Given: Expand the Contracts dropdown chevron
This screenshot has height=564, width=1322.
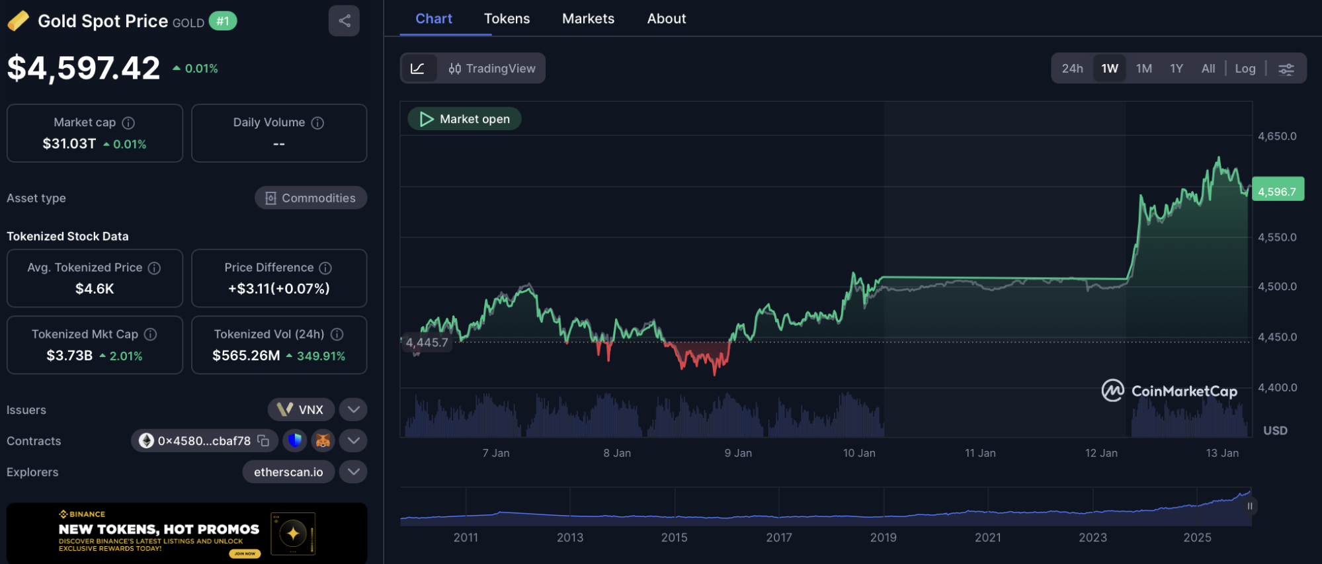Looking at the screenshot, I should [353, 440].
